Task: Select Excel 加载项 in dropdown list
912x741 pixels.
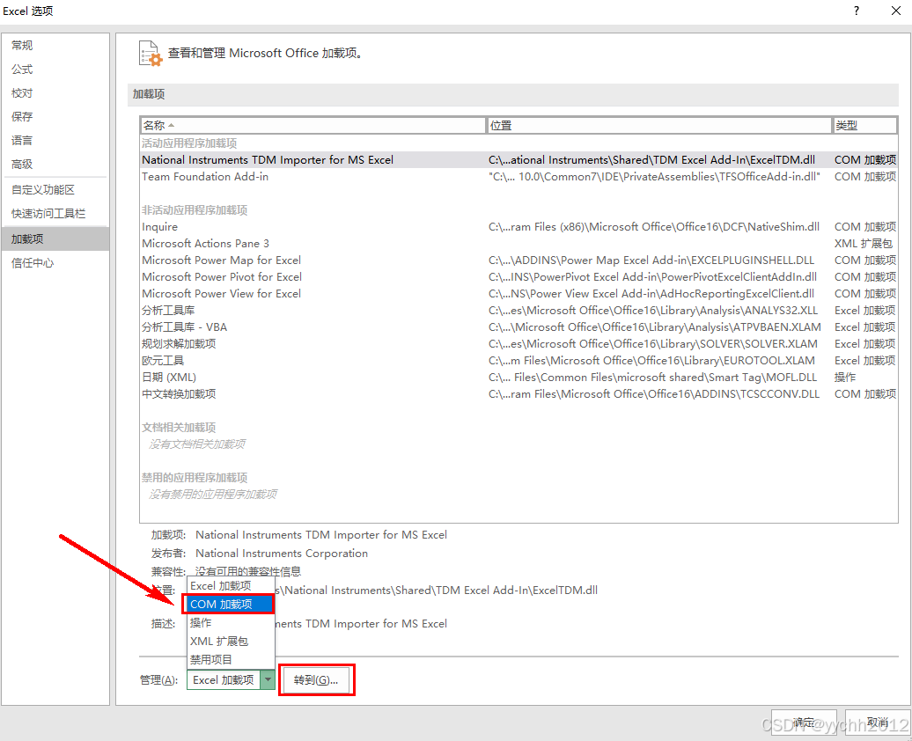Action: point(231,586)
